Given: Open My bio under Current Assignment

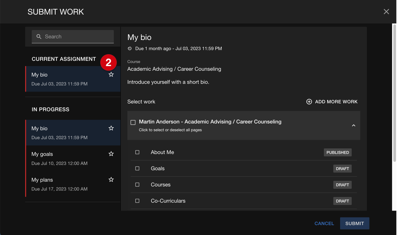Looking at the screenshot, I should pos(73,79).
